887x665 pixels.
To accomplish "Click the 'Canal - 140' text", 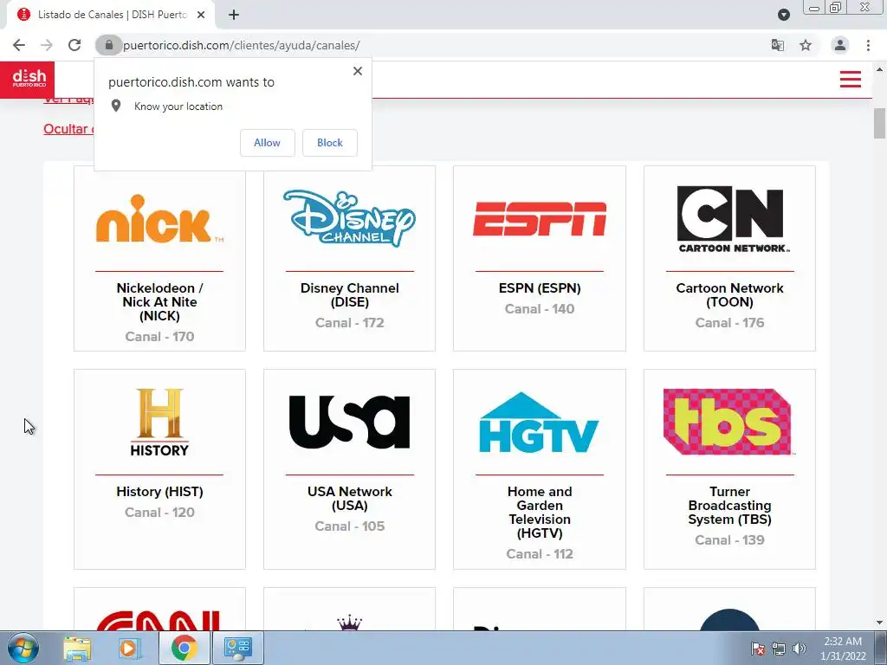I will [540, 309].
